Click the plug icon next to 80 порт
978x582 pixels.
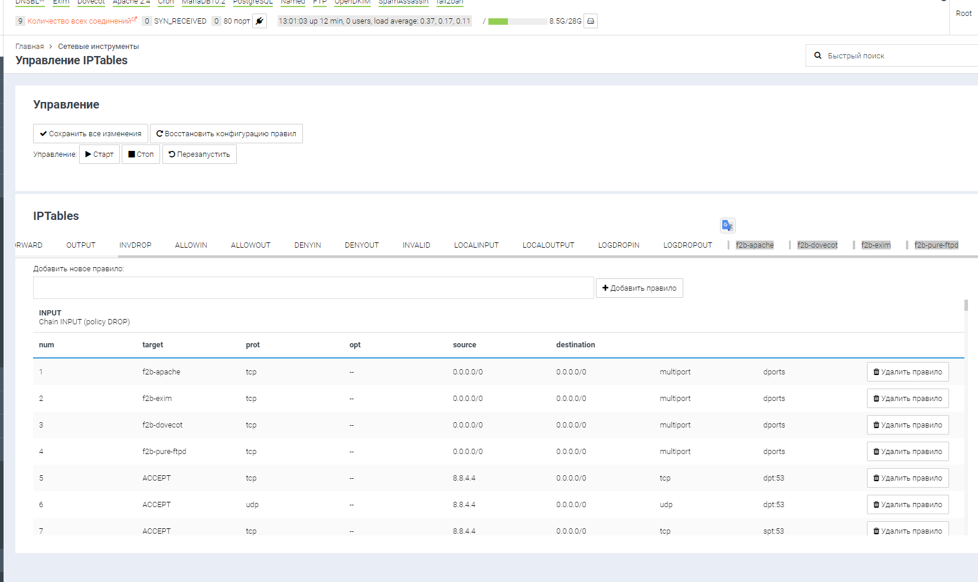coord(259,21)
